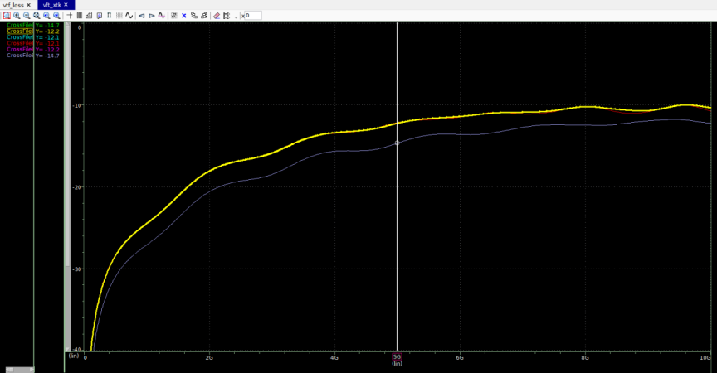
Task: Click the icon left of the eraser
Action: (x=204, y=16)
